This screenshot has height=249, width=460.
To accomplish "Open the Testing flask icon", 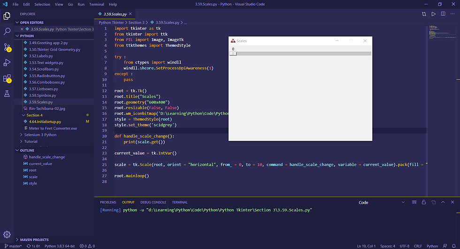I will [x=7, y=94].
